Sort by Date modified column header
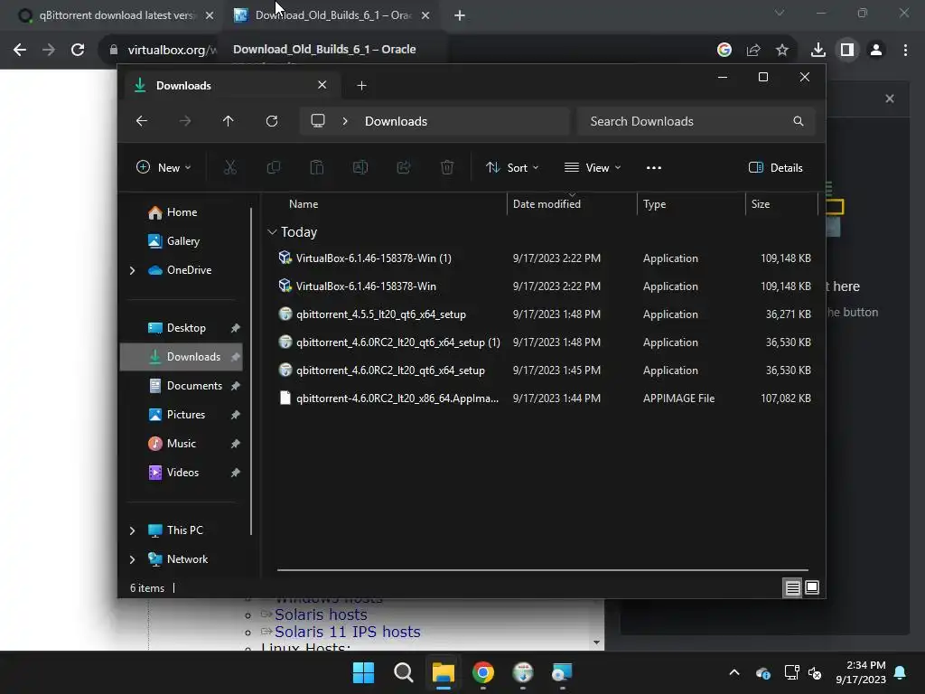The image size is (925, 694). click(x=547, y=204)
